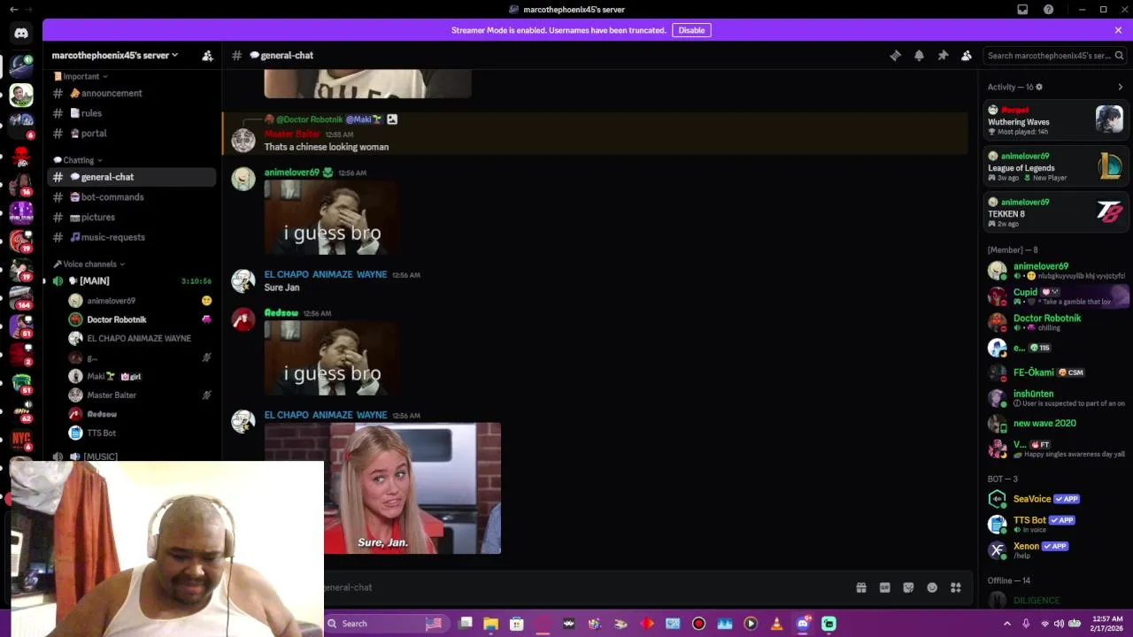Image resolution: width=1133 pixels, height=637 pixels.
Task: Open the Help question mark icon
Action: (1048, 10)
